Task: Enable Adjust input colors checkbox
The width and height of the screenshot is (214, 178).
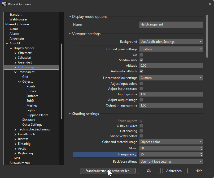Action: pos(141,84)
